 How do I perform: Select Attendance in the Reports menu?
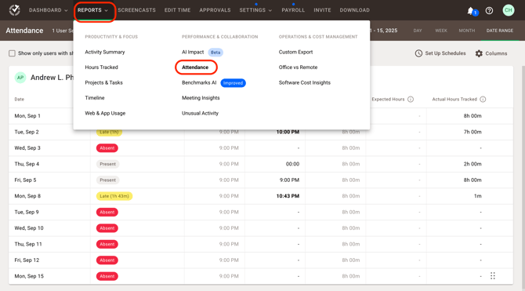pyautogui.click(x=195, y=67)
